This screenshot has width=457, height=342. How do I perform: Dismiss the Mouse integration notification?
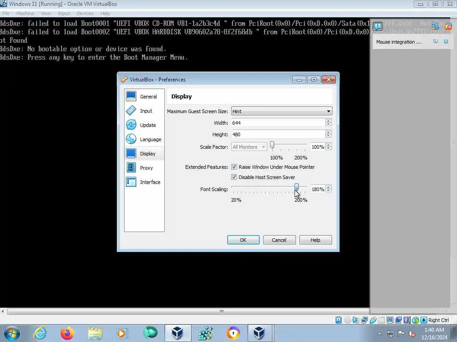coord(446,41)
